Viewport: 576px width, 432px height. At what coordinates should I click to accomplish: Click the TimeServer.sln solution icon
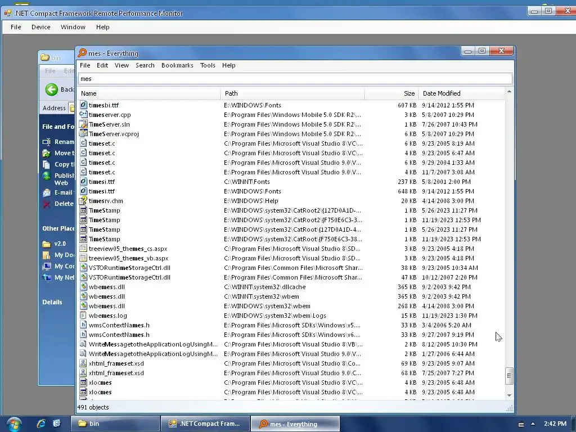[83, 124]
